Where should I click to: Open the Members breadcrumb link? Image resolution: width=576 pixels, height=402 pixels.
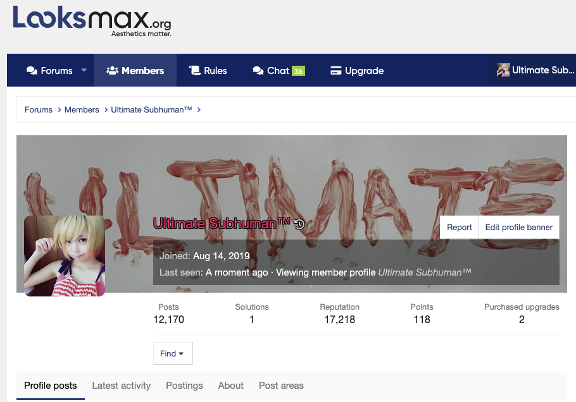(82, 110)
